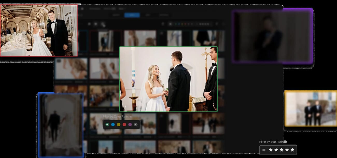The image size is (337, 158).
Task: Click the zoom tool icon in the top toolbar
Action: (103, 24)
